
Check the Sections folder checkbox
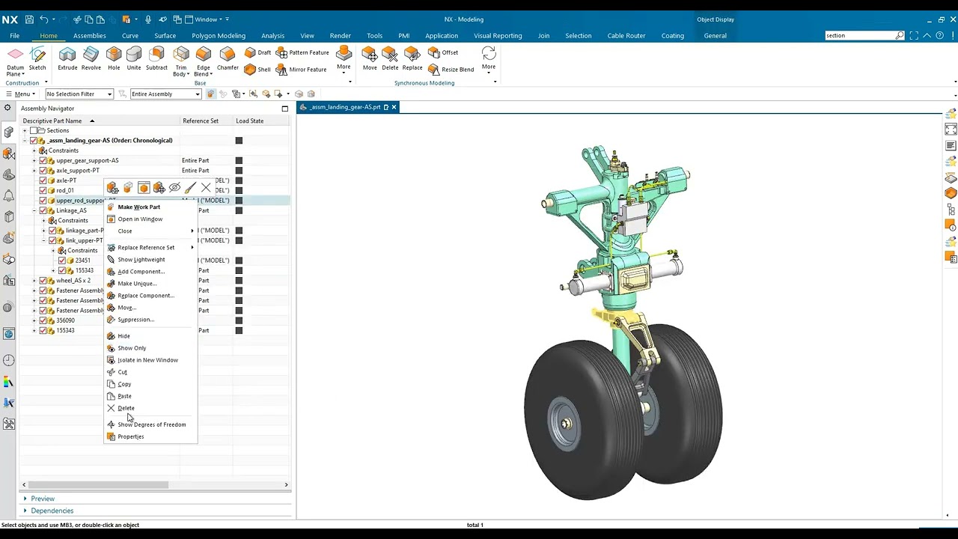(x=33, y=130)
